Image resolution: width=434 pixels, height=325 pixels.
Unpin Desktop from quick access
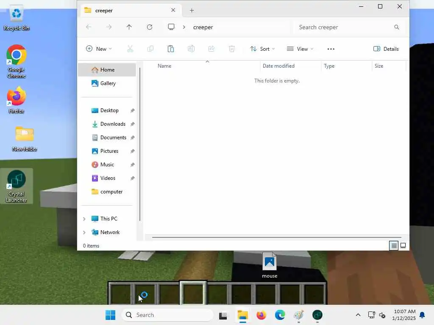click(x=133, y=110)
